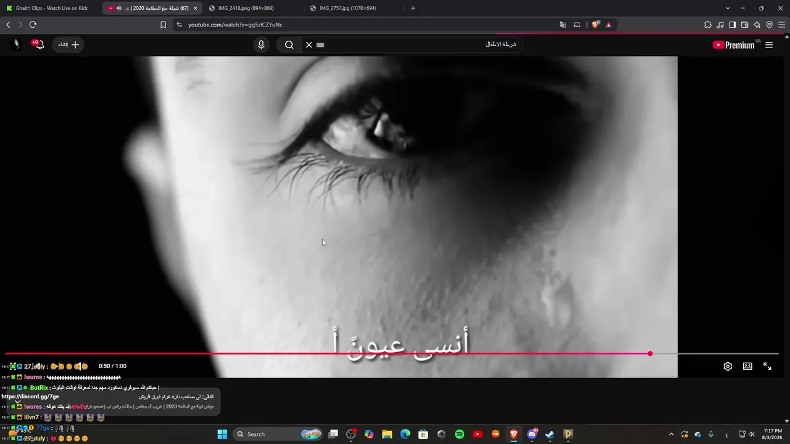Open the Brave Rewards triangle icon
The height and width of the screenshot is (444, 790).
click(609, 25)
